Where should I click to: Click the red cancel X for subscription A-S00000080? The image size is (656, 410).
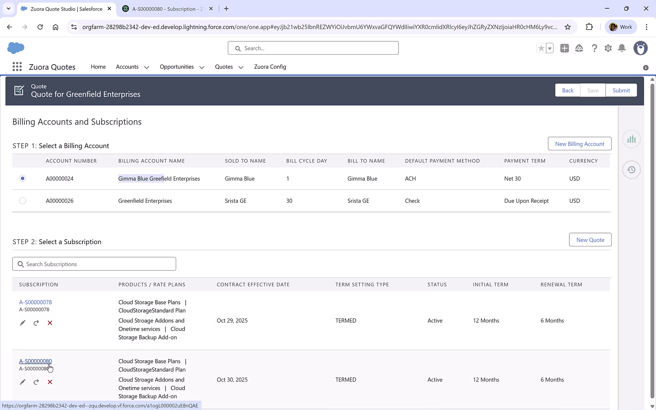[x=50, y=382]
